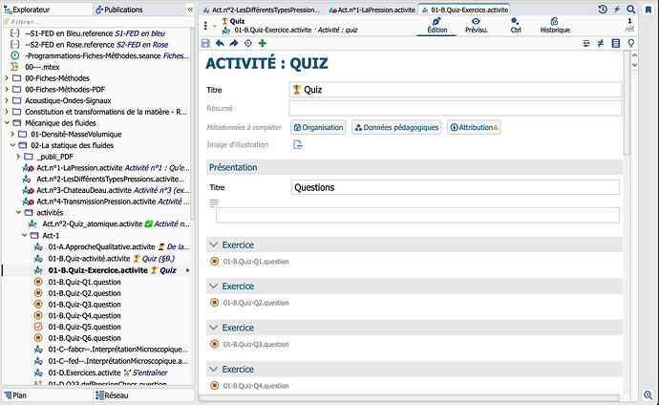Screen dimensions: 659x405
Task: Collapse the 02-La statique des fluides folder
Action: tap(12, 145)
